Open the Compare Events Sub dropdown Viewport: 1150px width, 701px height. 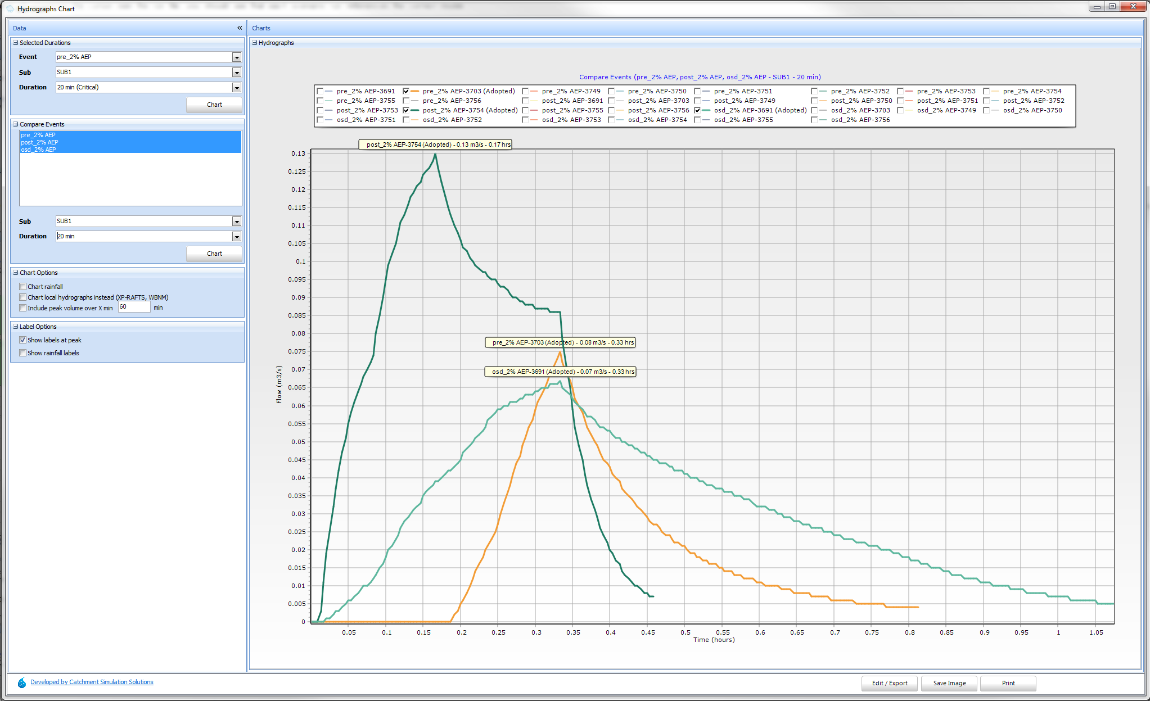tap(237, 221)
